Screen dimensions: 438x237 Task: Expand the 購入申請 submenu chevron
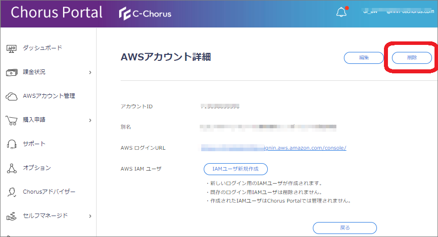90,120
